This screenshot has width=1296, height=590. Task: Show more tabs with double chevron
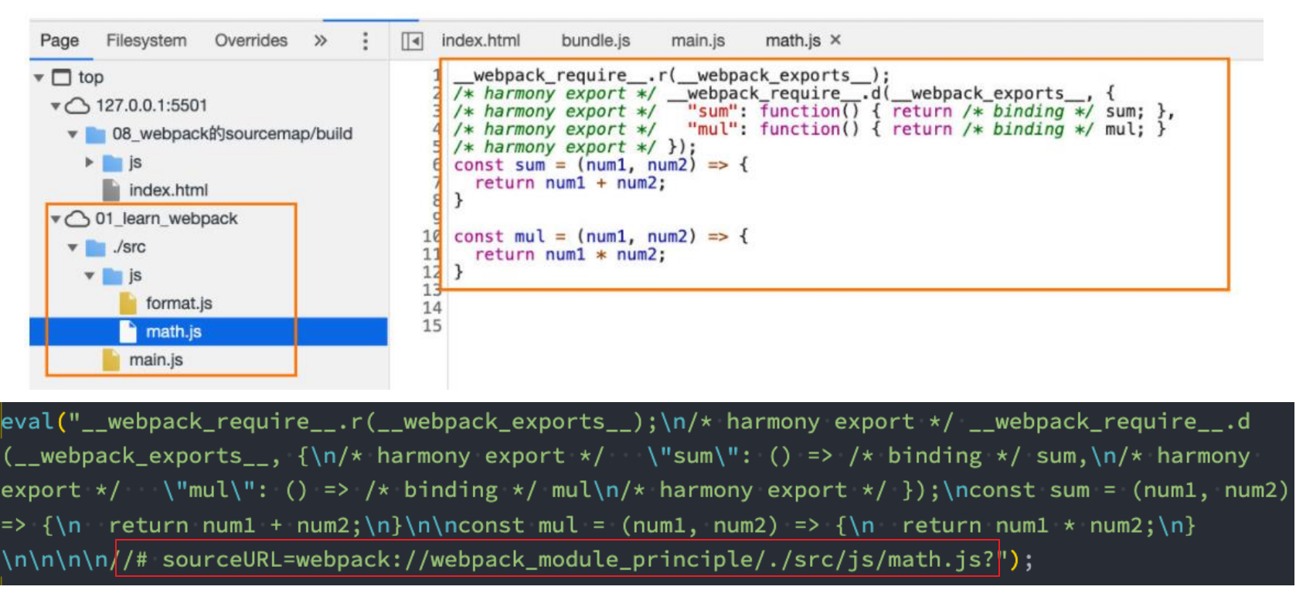tap(321, 41)
